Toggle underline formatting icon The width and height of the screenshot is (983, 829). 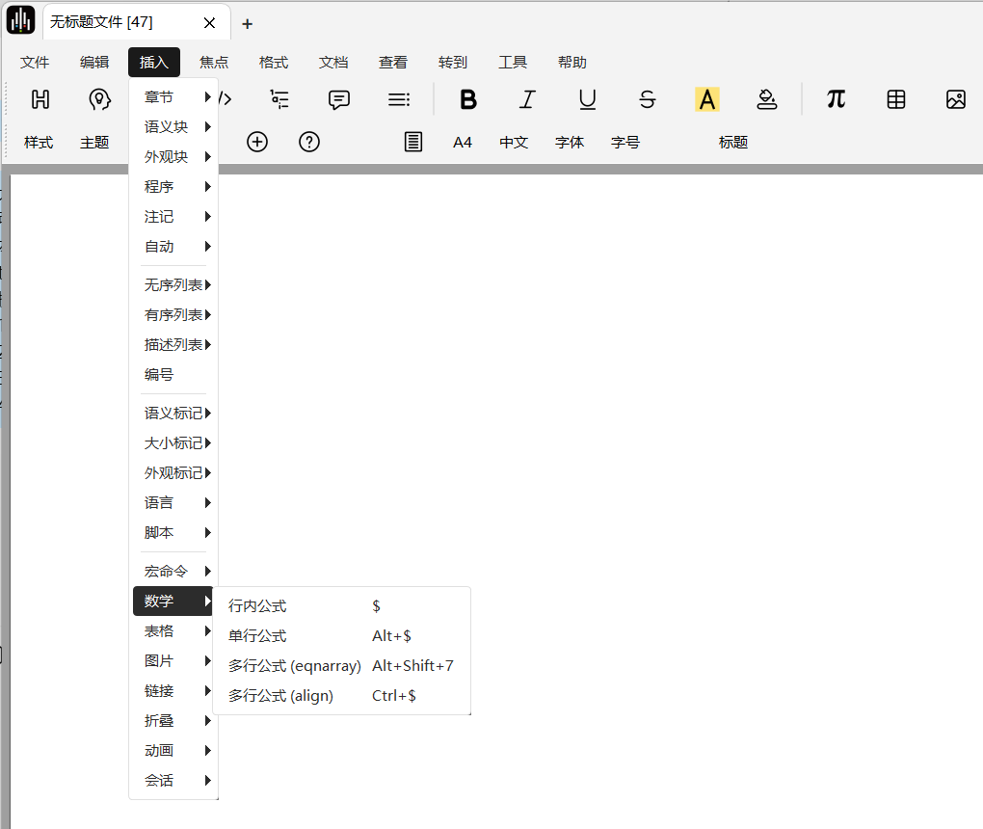pos(587,99)
